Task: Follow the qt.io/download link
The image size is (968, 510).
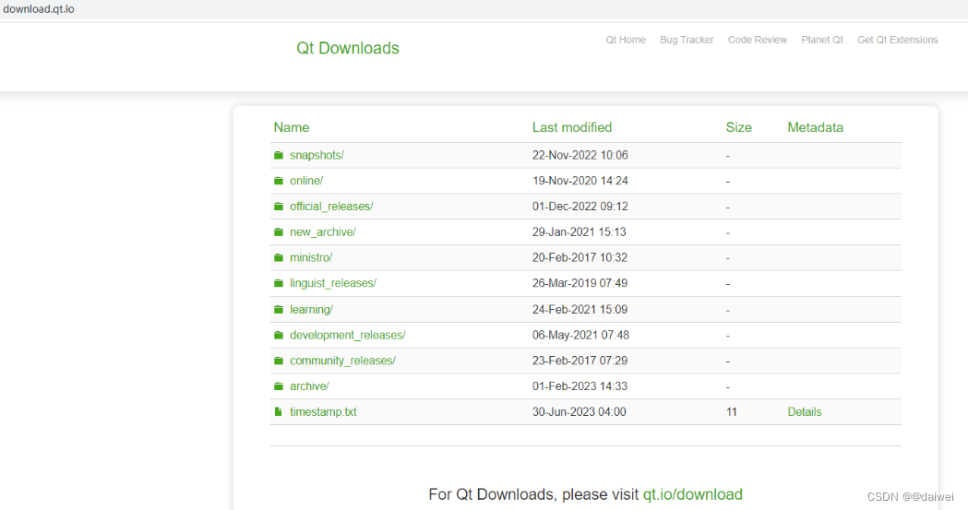Action: click(693, 494)
